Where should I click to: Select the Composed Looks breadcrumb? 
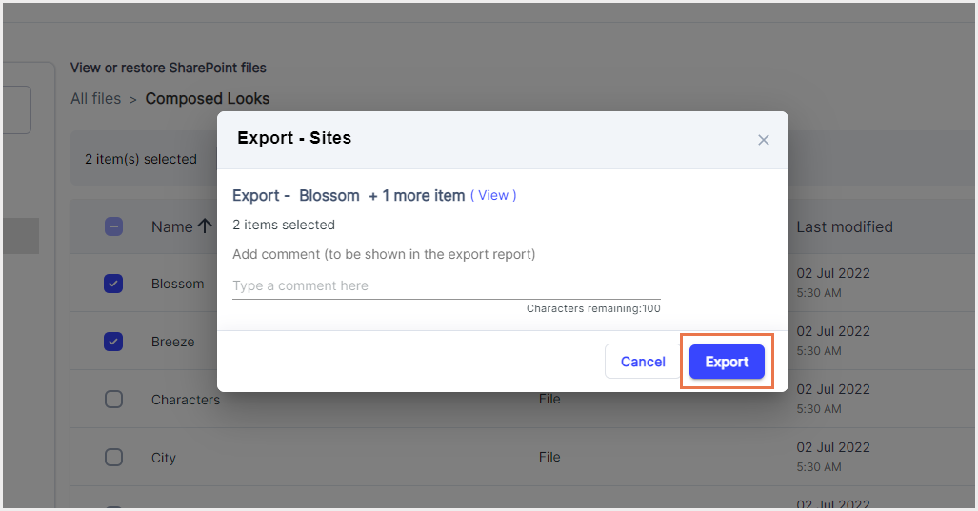pos(207,98)
